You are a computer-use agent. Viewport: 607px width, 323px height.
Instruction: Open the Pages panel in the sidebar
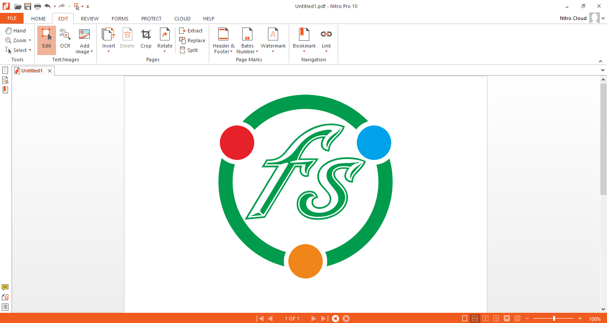click(5, 70)
